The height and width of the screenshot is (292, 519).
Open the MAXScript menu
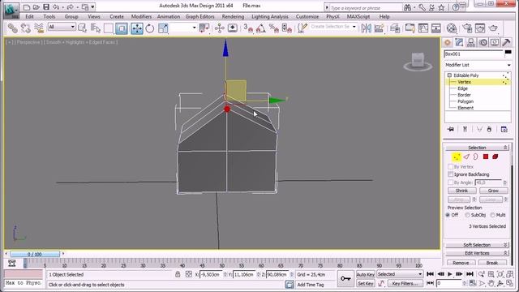[x=358, y=16]
